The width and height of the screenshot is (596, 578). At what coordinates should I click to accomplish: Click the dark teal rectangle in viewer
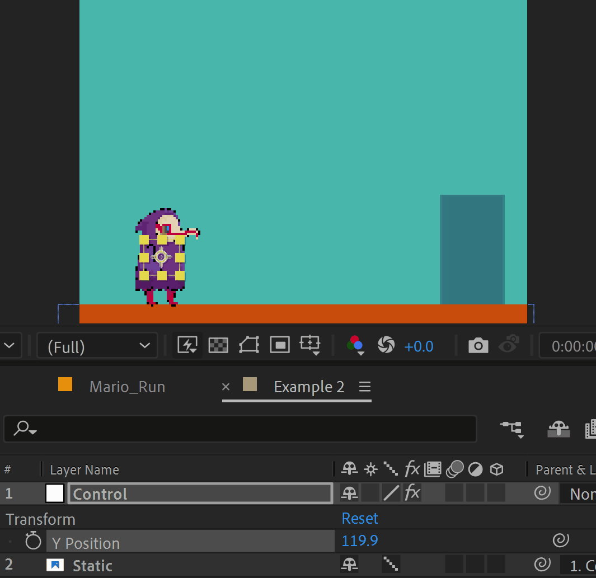(472, 250)
